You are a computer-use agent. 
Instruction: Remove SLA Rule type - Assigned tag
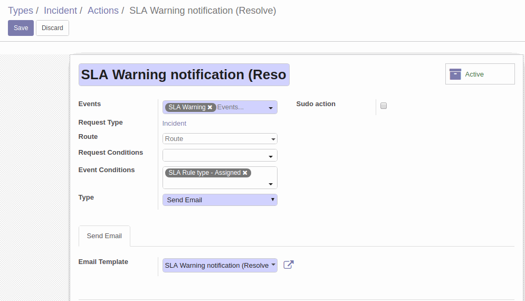pyautogui.click(x=245, y=173)
